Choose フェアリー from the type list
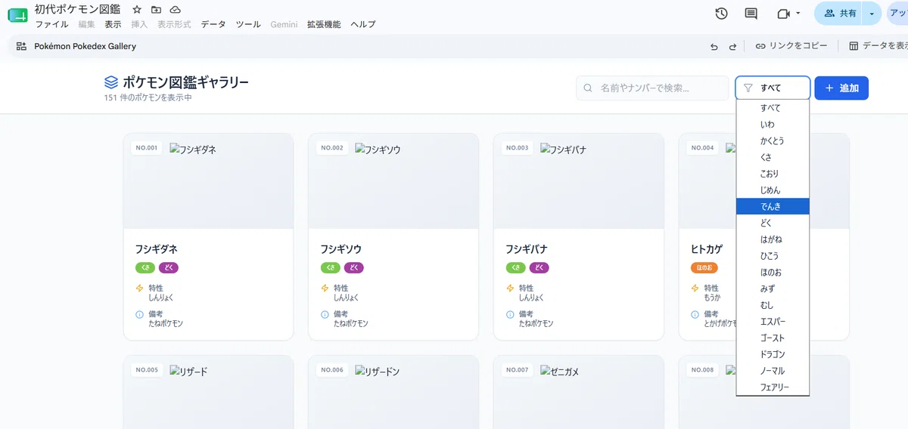 (773, 387)
